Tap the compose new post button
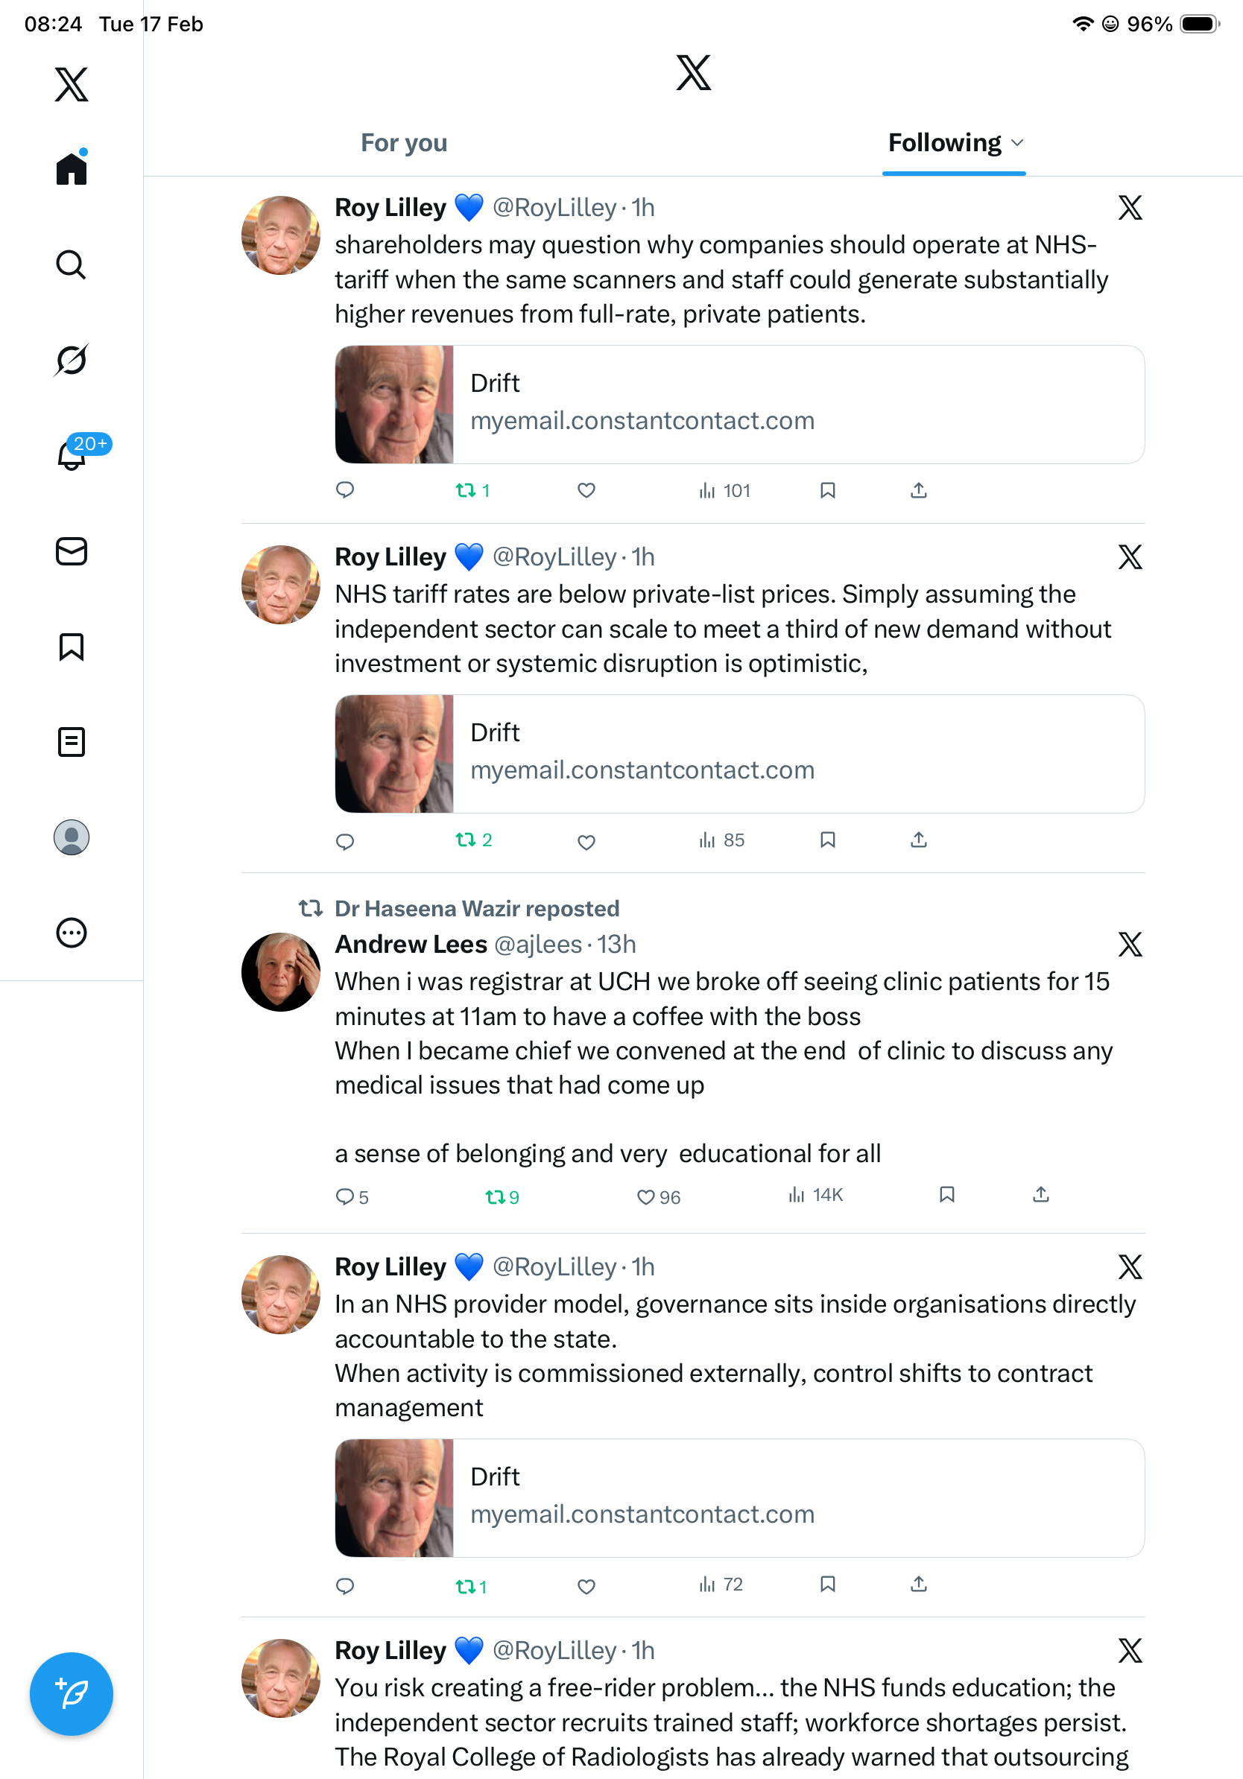Screen dimensions: 1243x1779 coord(71,1694)
